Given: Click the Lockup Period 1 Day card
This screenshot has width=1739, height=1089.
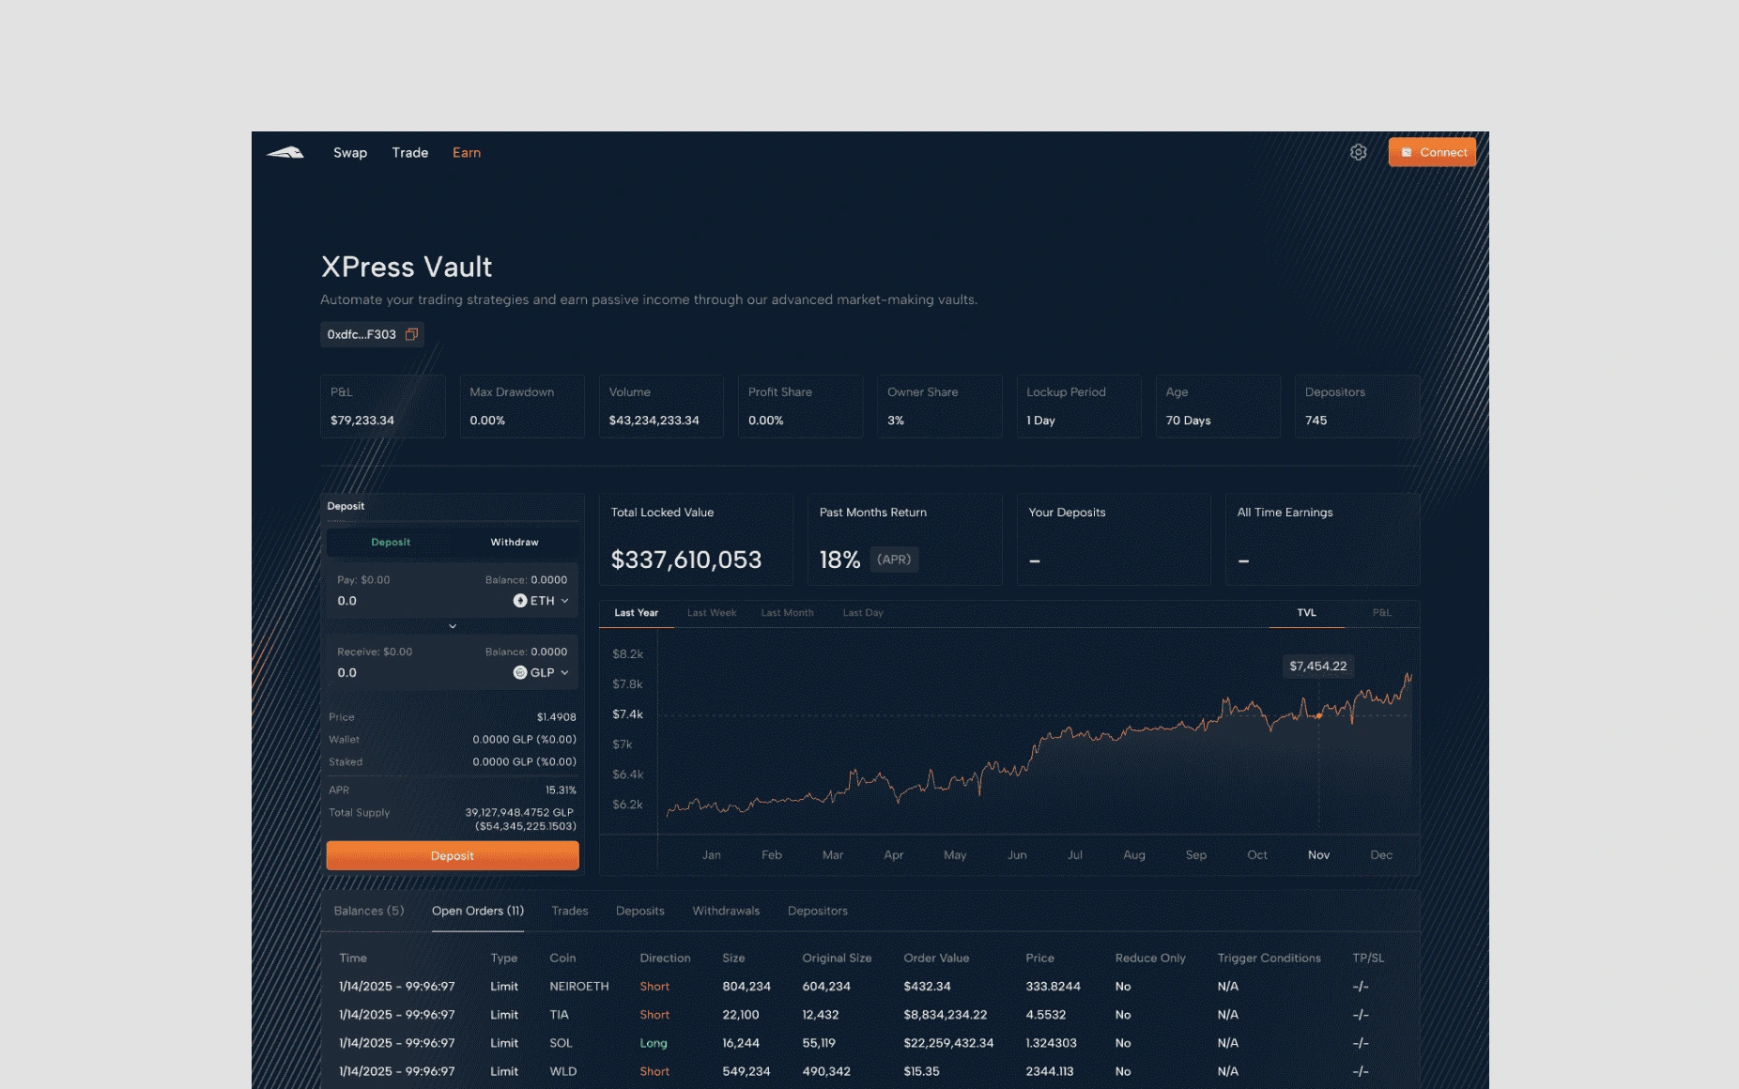Looking at the screenshot, I should [1079, 406].
